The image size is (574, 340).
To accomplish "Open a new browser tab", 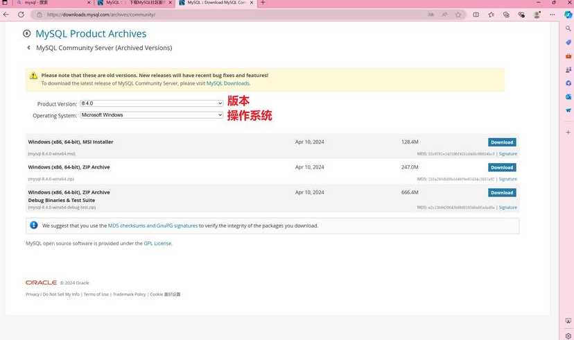I will 263,3.
